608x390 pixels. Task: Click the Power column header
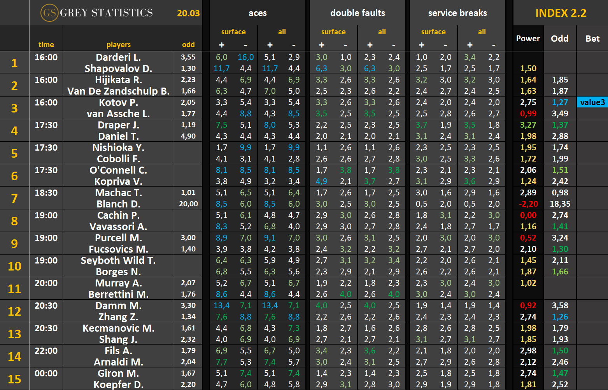[528, 39]
